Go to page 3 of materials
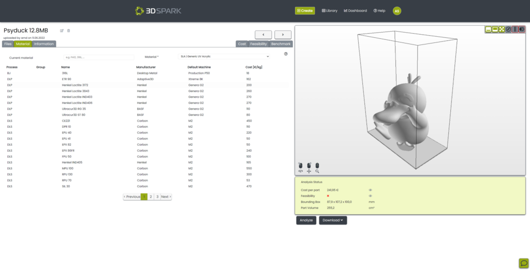This screenshot has height=270, width=530. [x=157, y=197]
